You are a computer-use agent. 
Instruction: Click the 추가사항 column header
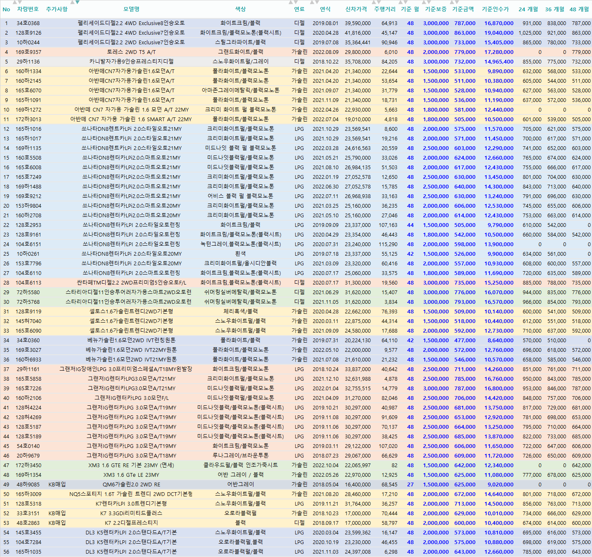(x=57, y=9)
